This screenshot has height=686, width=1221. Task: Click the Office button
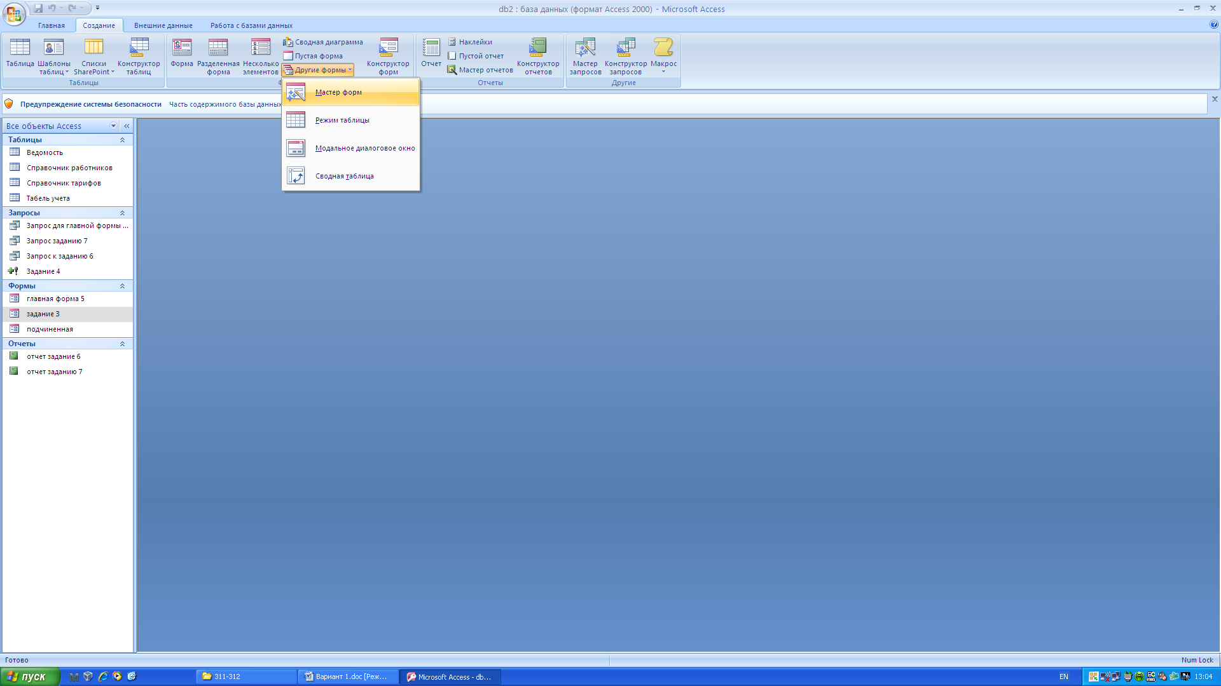[14, 13]
